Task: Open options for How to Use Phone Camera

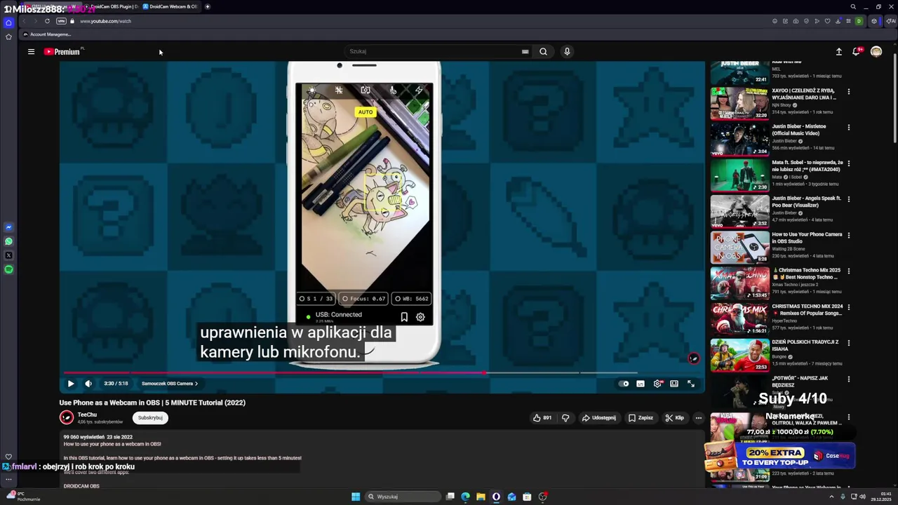Action: 849,235
